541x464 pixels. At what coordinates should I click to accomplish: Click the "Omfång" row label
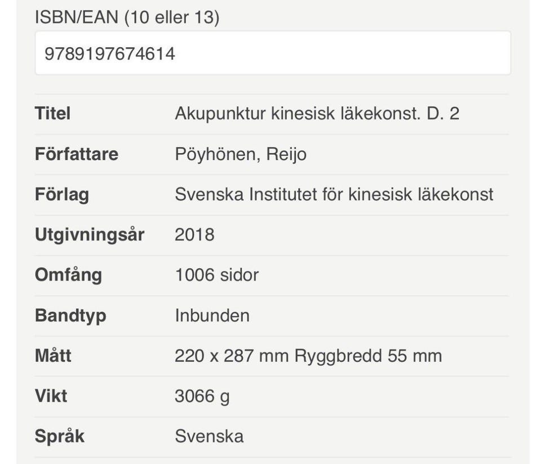pos(68,275)
